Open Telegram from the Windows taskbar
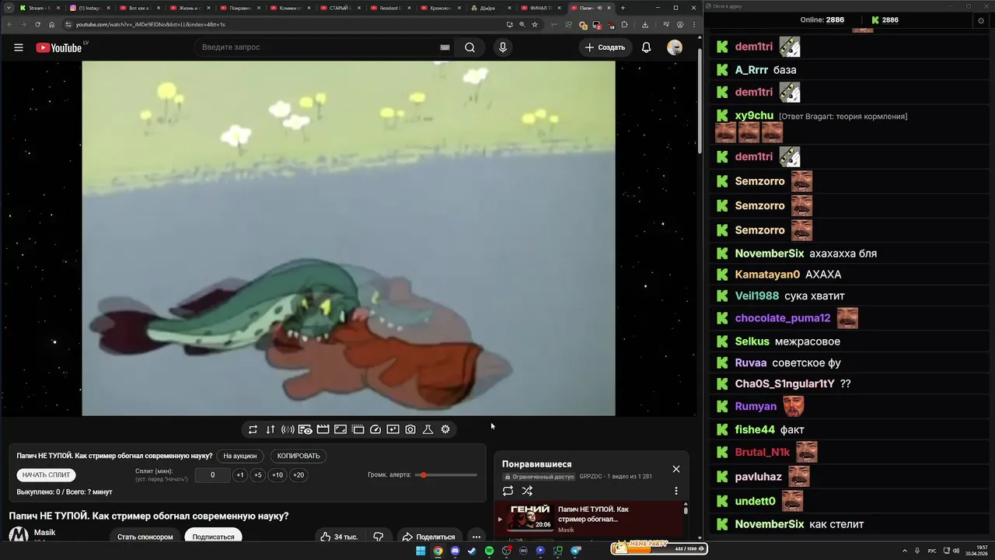This screenshot has width=995, height=560. (575, 551)
